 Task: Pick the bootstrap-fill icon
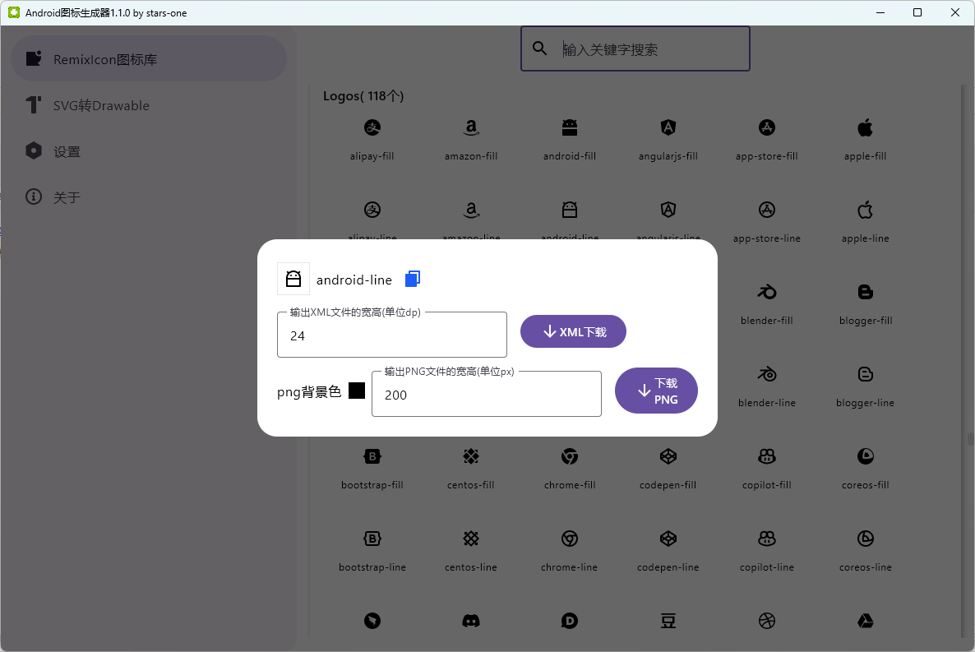(372, 456)
